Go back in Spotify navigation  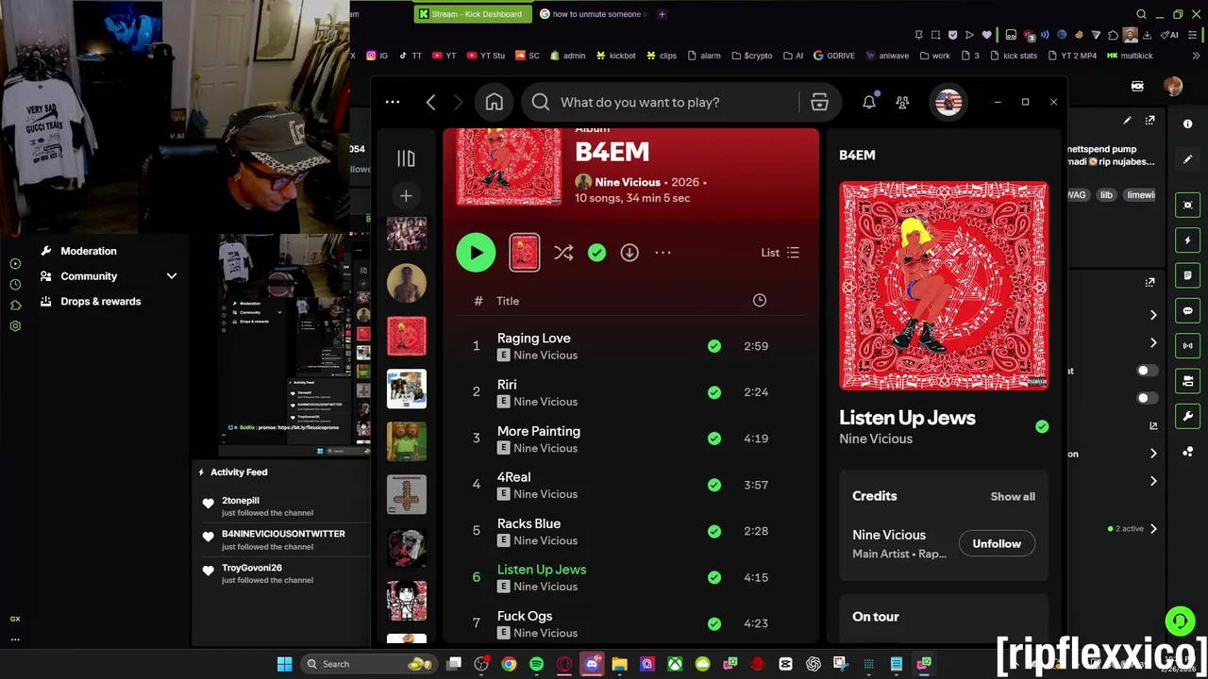(430, 102)
